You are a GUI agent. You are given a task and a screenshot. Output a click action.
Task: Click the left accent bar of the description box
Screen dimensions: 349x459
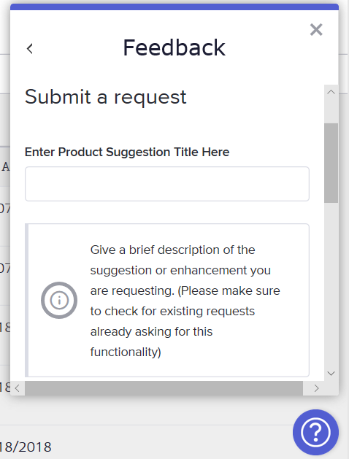point(26,300)
